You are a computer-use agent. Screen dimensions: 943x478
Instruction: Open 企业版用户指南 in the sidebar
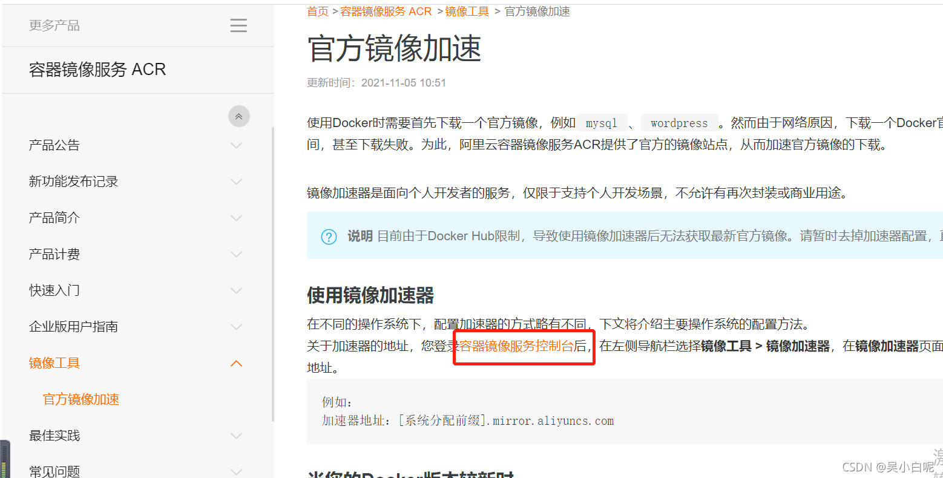coord(74,327)
